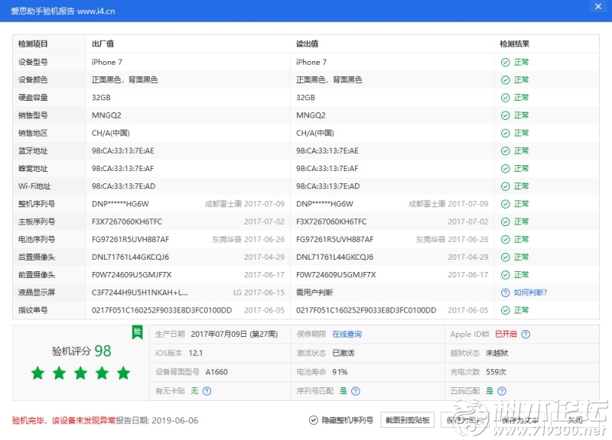Select 读出值 98:CA:33:13:7E:AD Wi-Fi address
Image resolution: width=612 pixels, height=440 pixels.
(328, 186)
